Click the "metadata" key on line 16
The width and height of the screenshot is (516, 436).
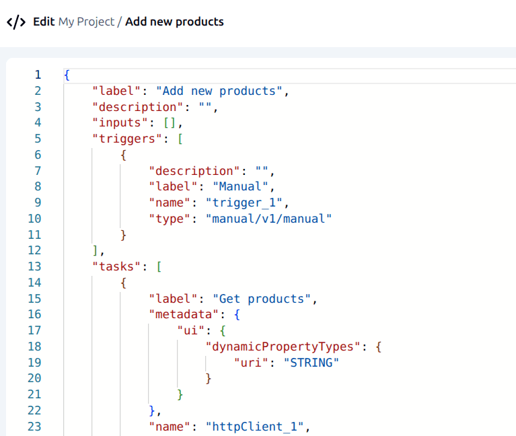click(184, 315)
